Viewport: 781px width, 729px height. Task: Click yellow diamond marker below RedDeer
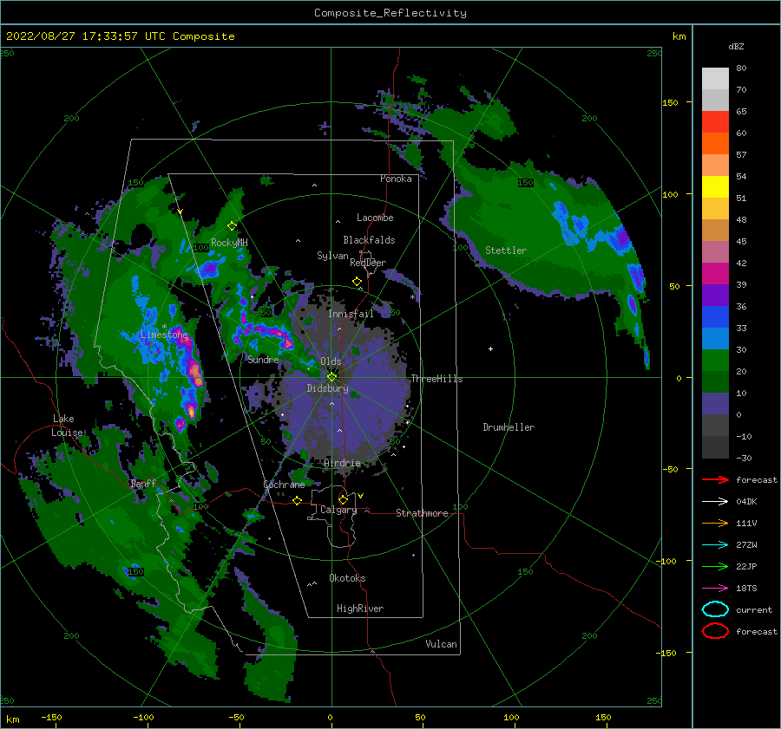coord(358,282)
